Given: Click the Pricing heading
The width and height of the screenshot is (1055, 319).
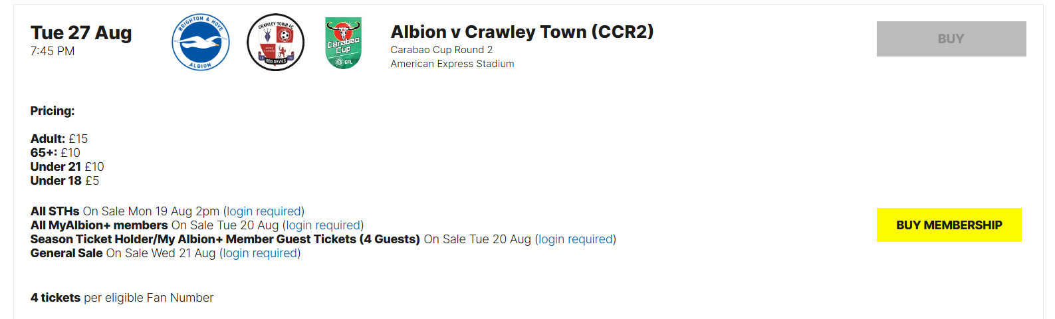Looking at the screenshot, I should click(x=53, y=111).
